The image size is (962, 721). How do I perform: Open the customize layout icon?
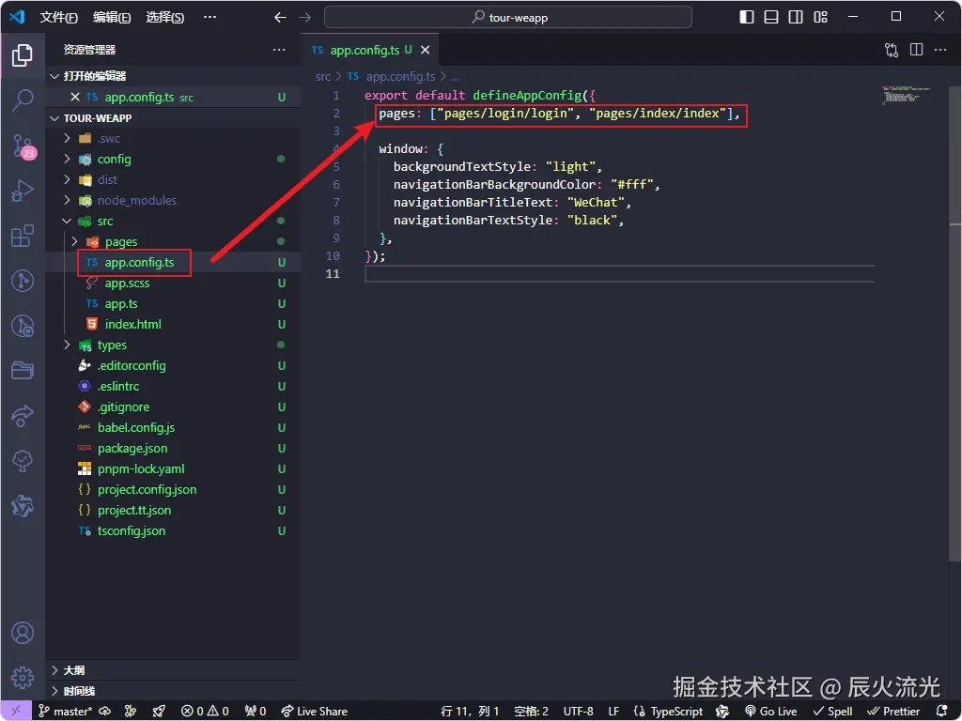point(821,17)
